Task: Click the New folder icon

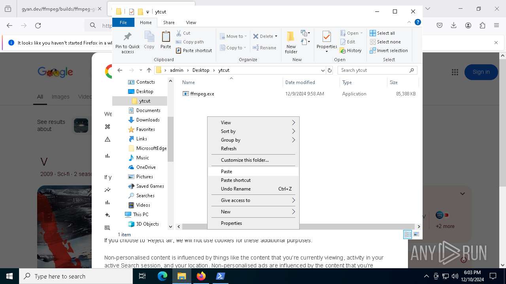Action: [x=291, y=42]
